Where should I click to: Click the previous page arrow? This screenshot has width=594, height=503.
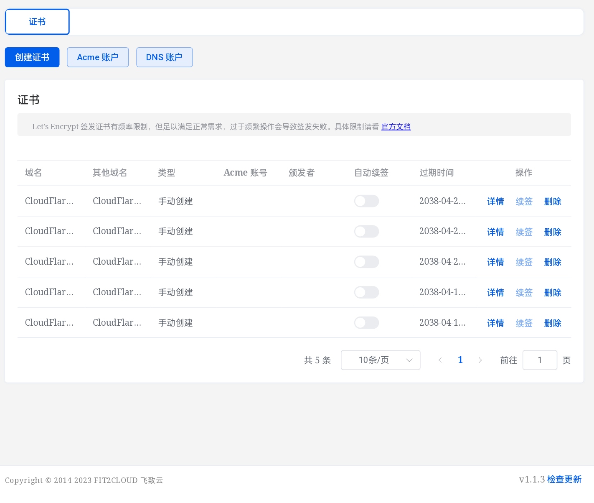click(x=440, y=360)
